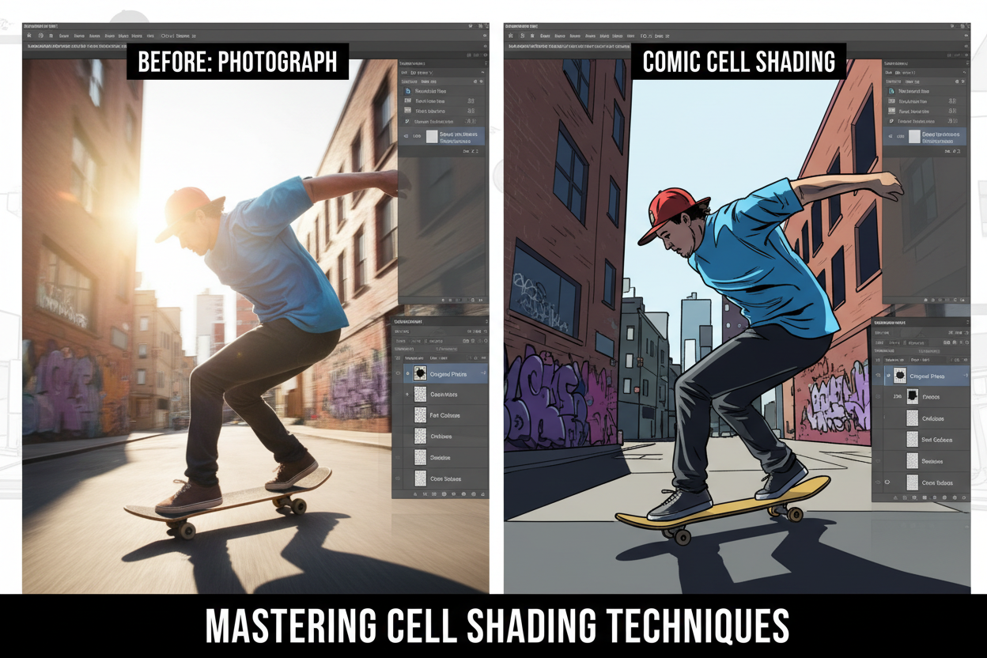This screenshot has height=658, width=987.
Task: Select highlighted thumbnail row in Comic window's upper panel
Action: [x=925, y=136]
